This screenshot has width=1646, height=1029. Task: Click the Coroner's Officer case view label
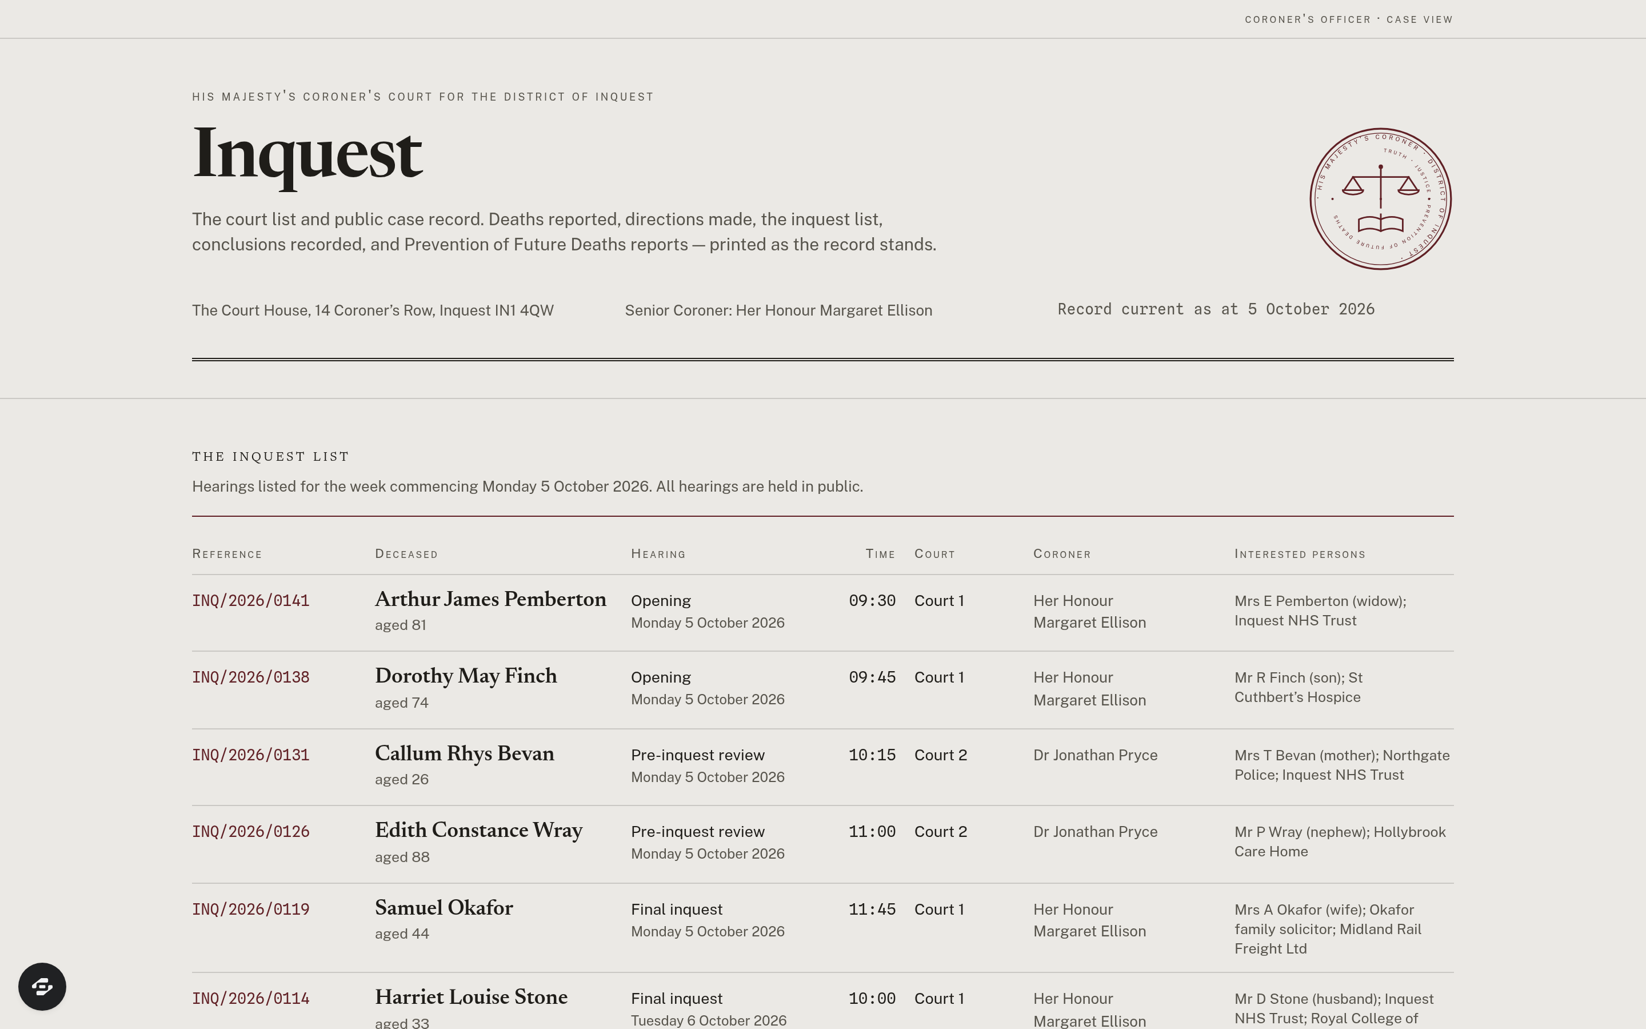1349,19
